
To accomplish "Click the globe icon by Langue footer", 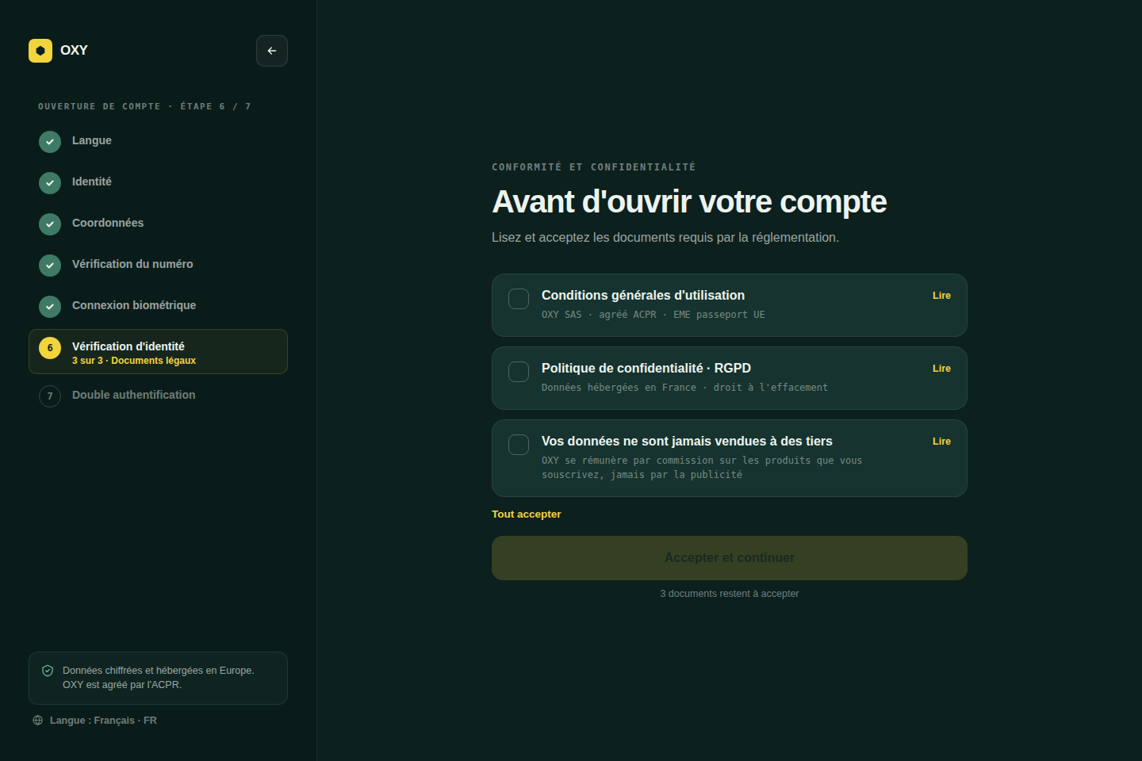I will click(37, 721).
